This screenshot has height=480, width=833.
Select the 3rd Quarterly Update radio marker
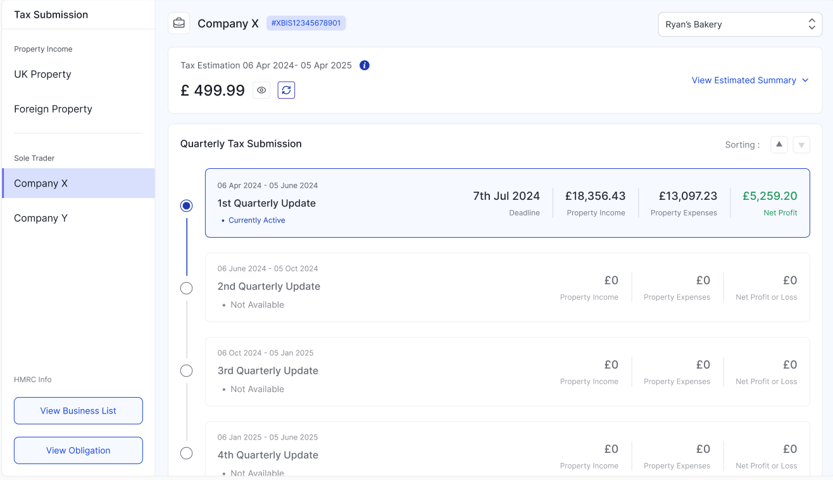click(187, 371)
